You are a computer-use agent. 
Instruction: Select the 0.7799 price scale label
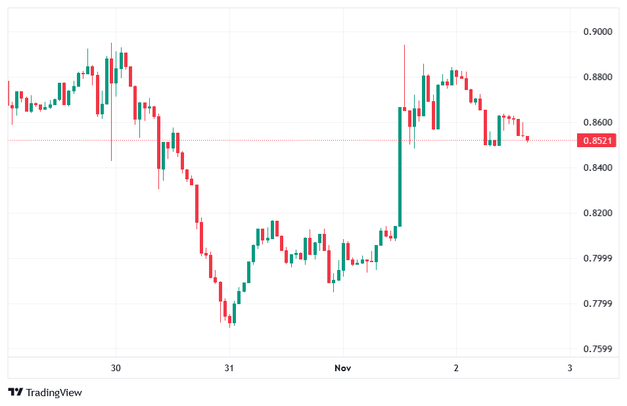[x=597, y=304]
